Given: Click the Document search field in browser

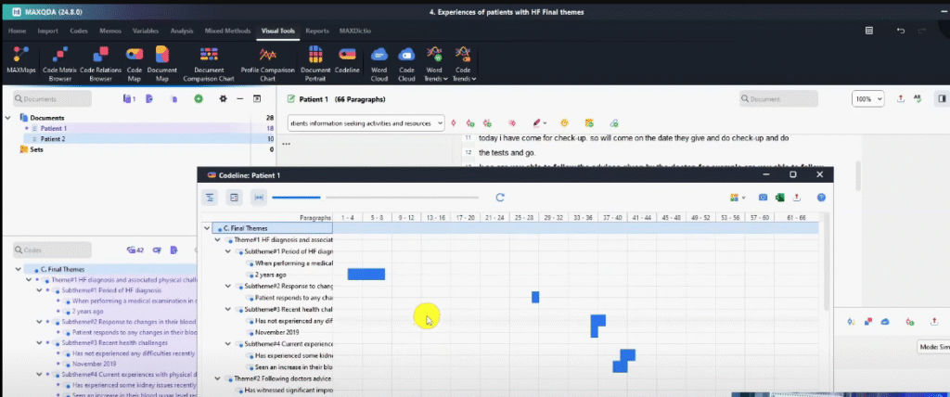Looking at the screenshot, I should click(779, 99).
